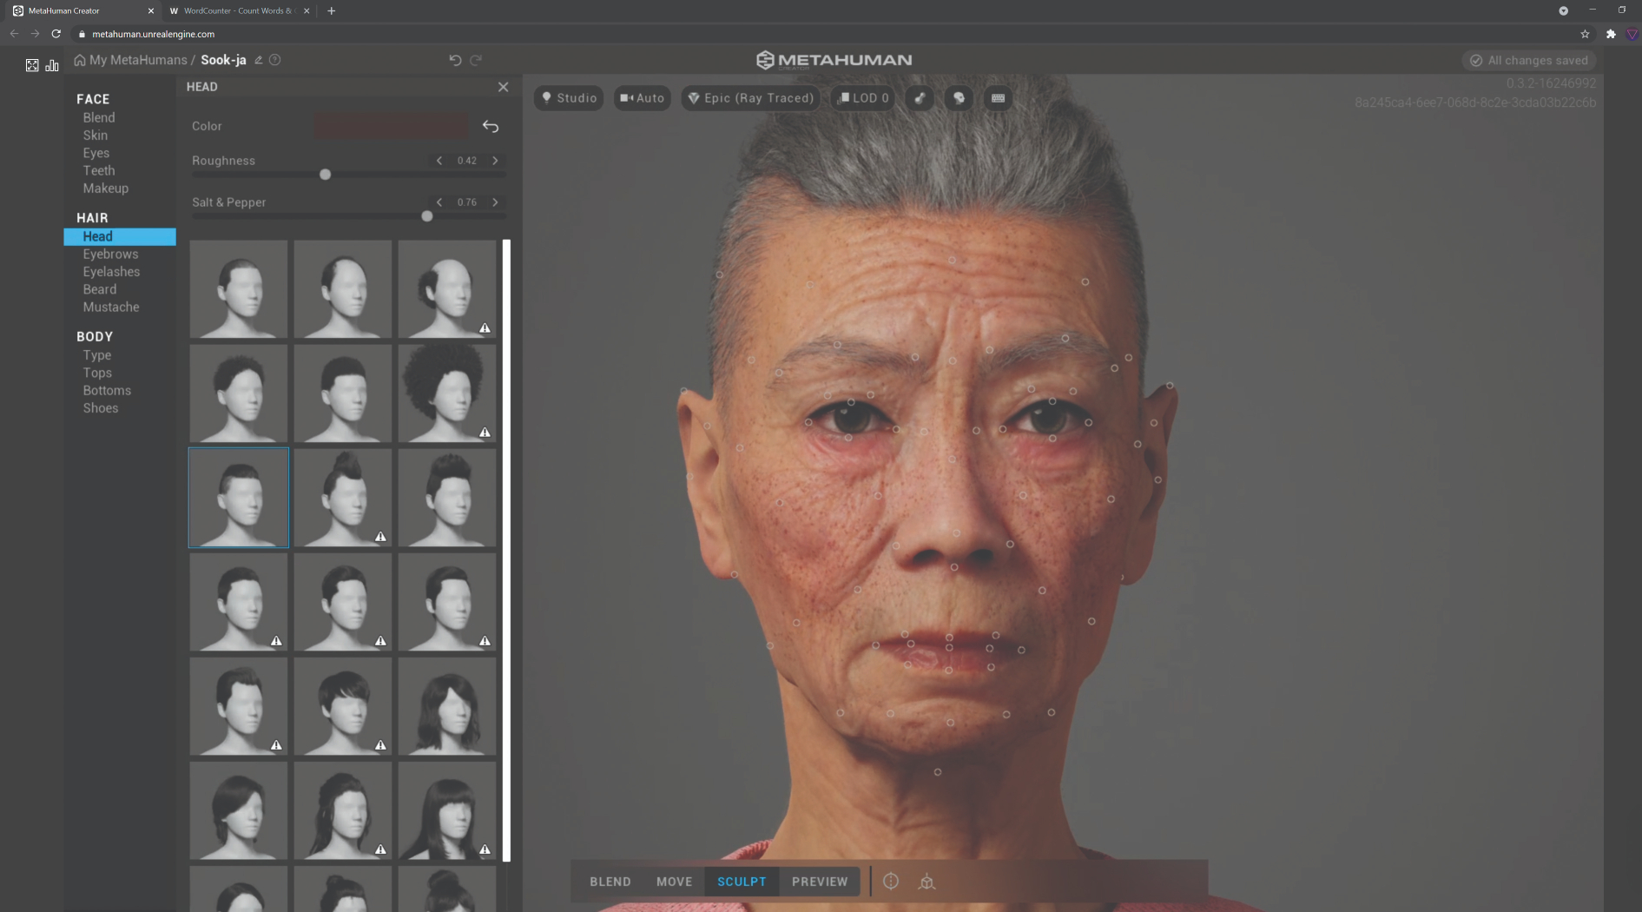Click the hair list vertical scrollbar
This screenshot has height=912, width=1642.
click(x=507, y=550)
